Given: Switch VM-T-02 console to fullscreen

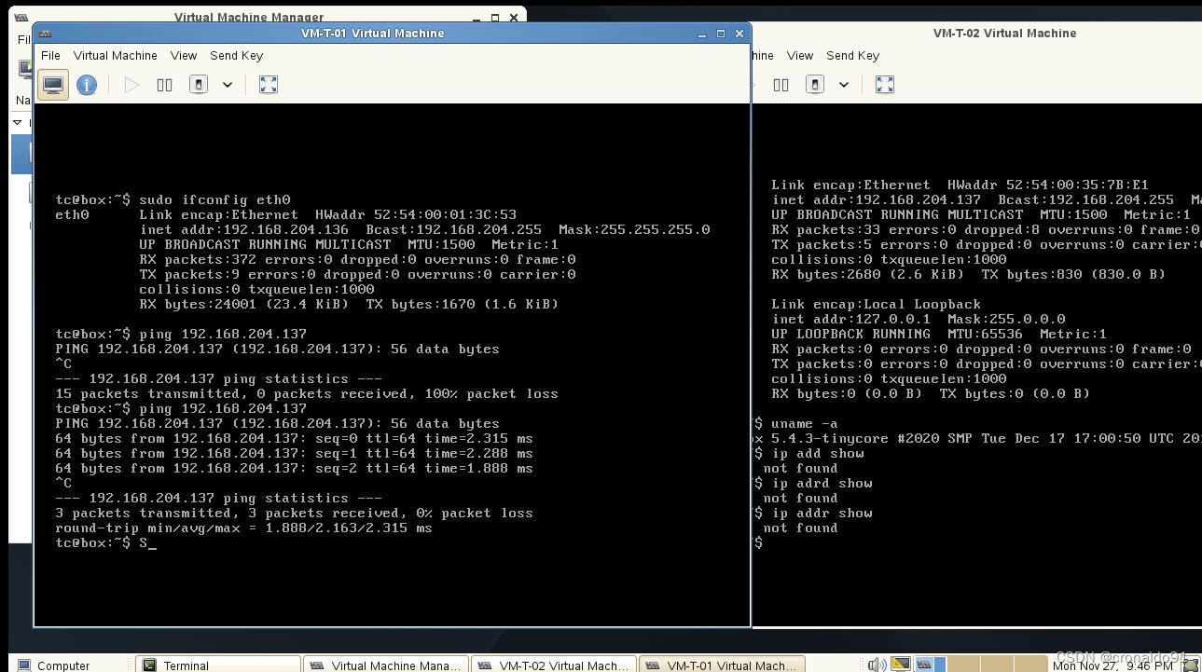Looking at the screenshot, I should coord(885,85).
